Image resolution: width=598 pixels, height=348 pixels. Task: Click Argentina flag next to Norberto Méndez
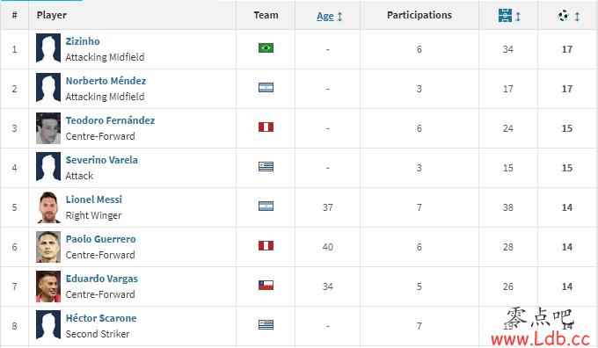click(x=266, y=88)
